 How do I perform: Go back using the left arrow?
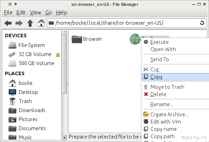(8, 23)
